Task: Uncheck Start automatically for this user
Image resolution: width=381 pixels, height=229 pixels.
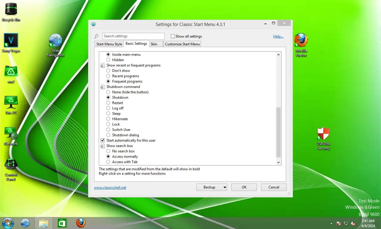Action: 102,140
